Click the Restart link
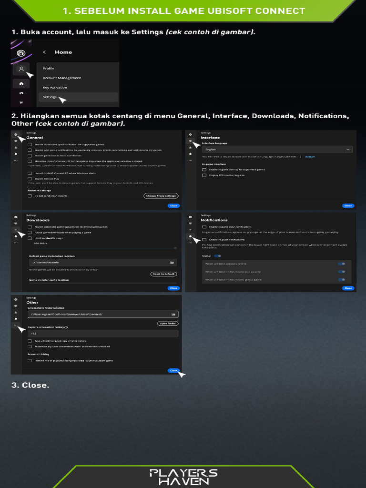 pyautogui.click(x=310, y=157)
